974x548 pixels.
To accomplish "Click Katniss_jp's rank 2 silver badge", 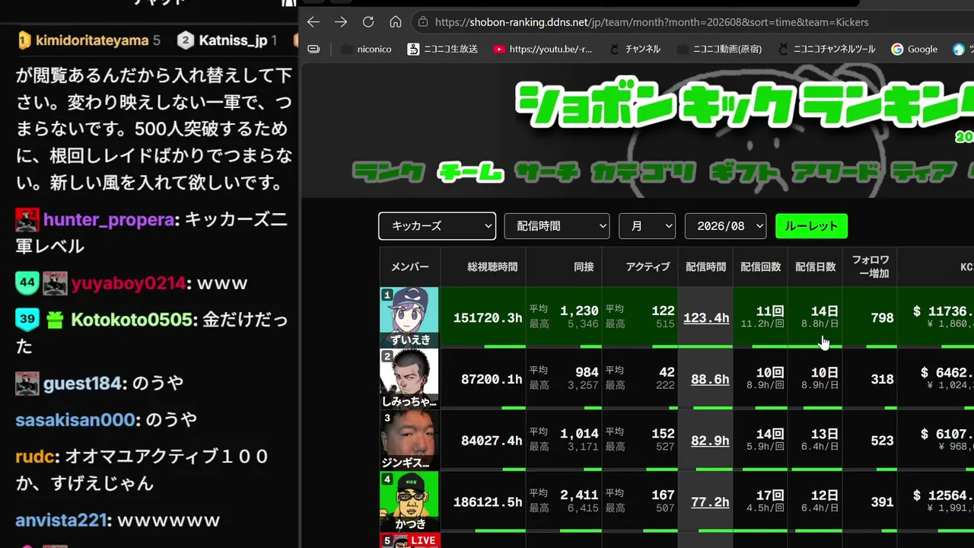I will click(x=186, y=40).
